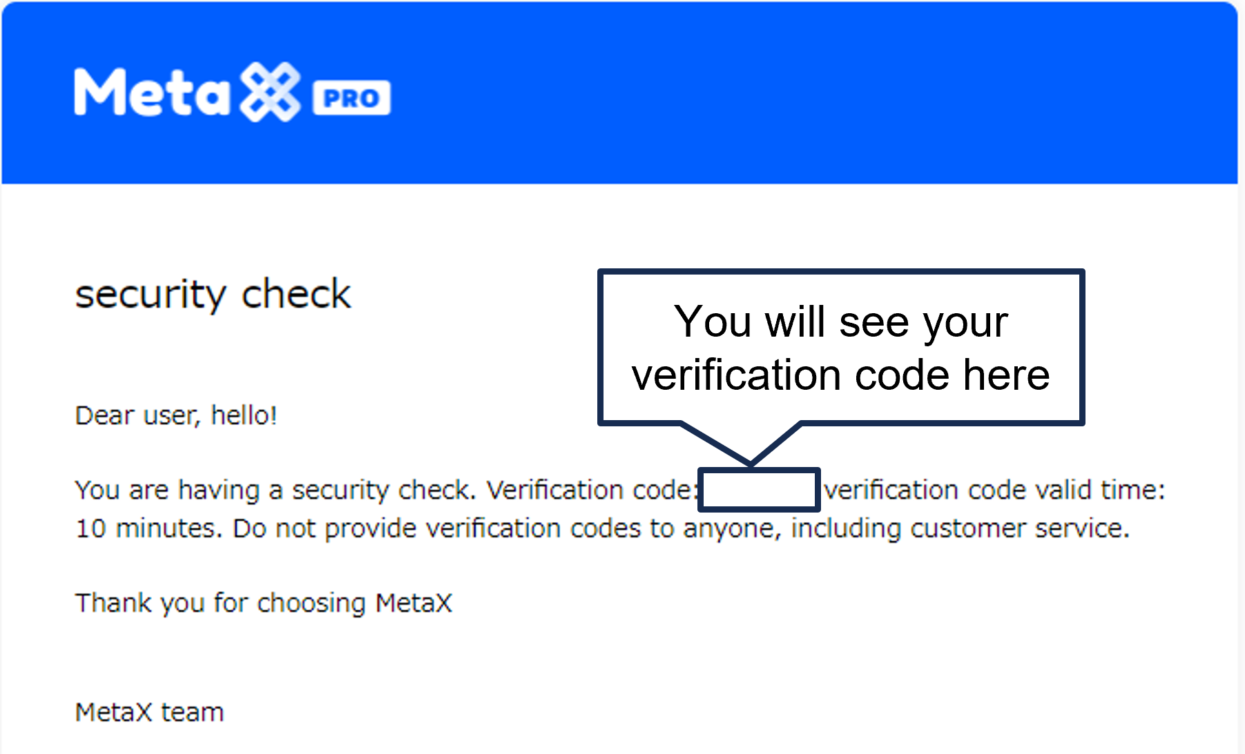Click 'verification code here' callout text
The width and height of the screenshot is (1245, 754).
click(840, 375)
